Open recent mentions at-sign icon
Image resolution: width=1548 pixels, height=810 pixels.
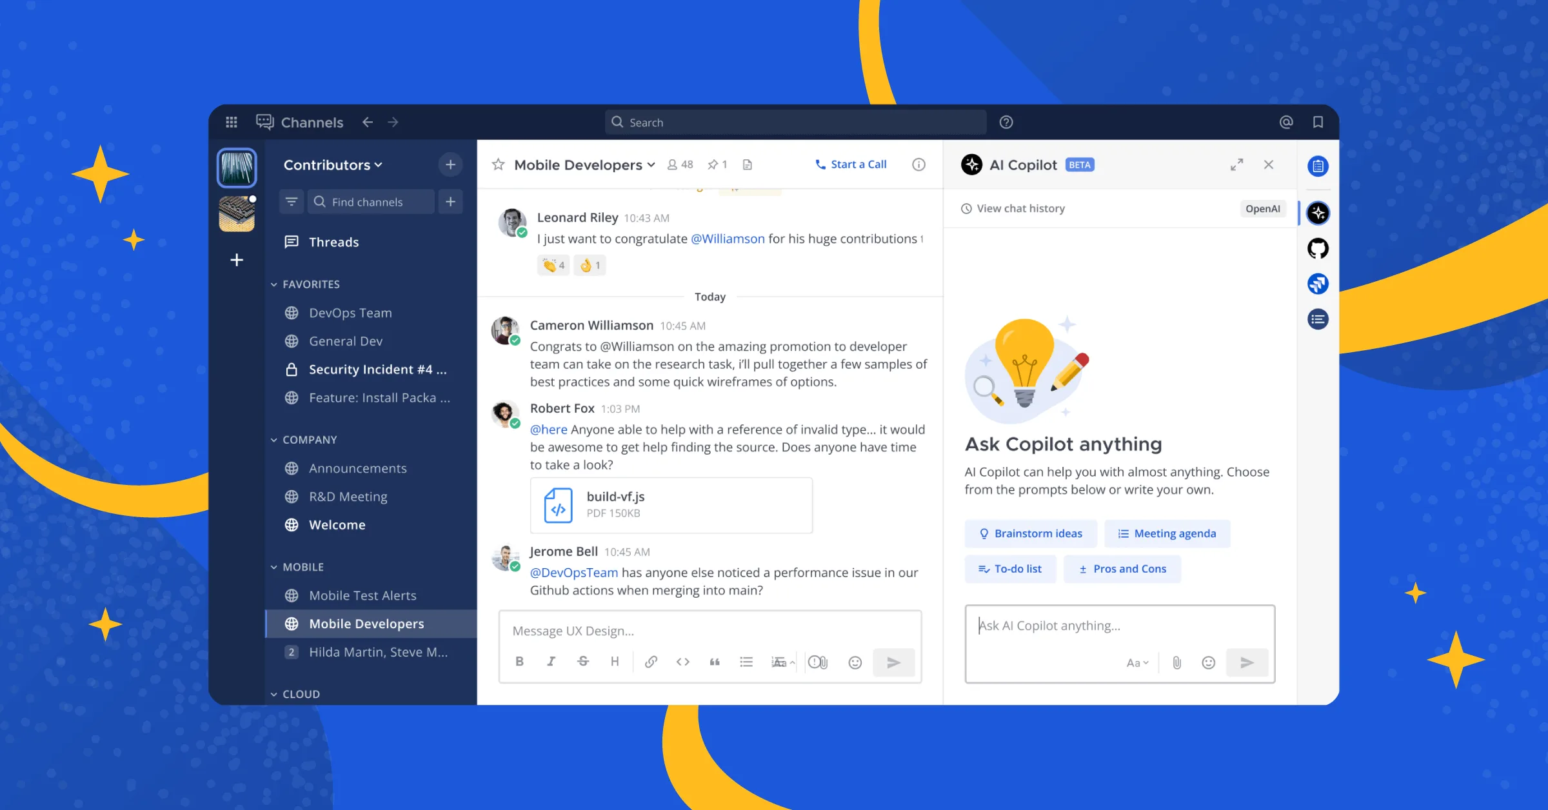[1286, 122]
